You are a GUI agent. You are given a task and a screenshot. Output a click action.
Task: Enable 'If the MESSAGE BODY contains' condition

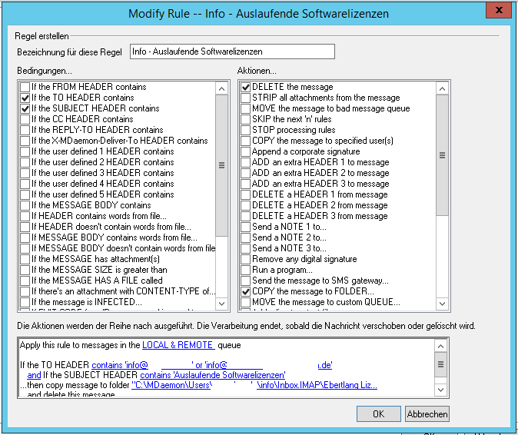[x=25, y=205]
